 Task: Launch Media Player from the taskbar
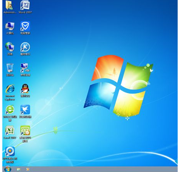28,169
